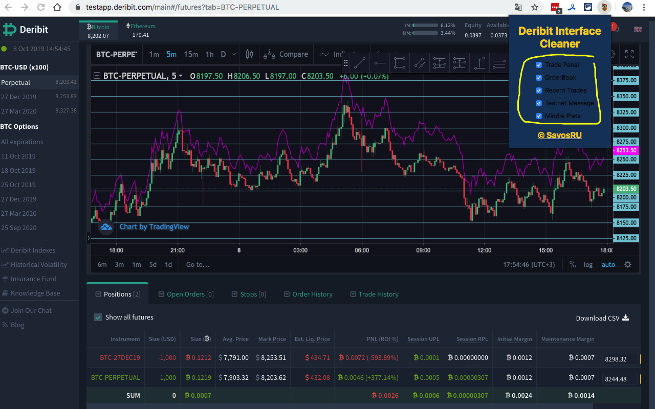Expand the chart legend plus box
The image size is (655, 409).
click(97, 76)
